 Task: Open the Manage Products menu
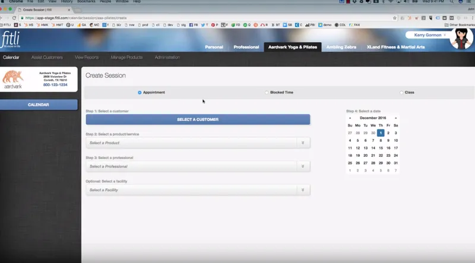pos(126,57)
